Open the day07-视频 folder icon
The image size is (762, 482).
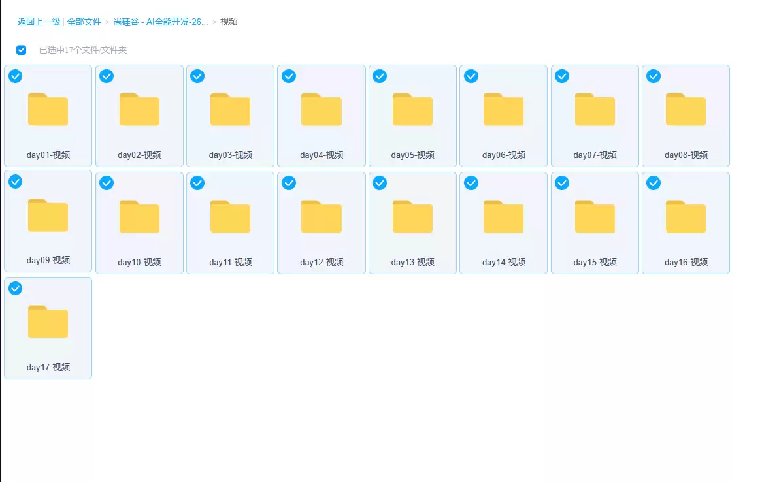tap(595, 109)
